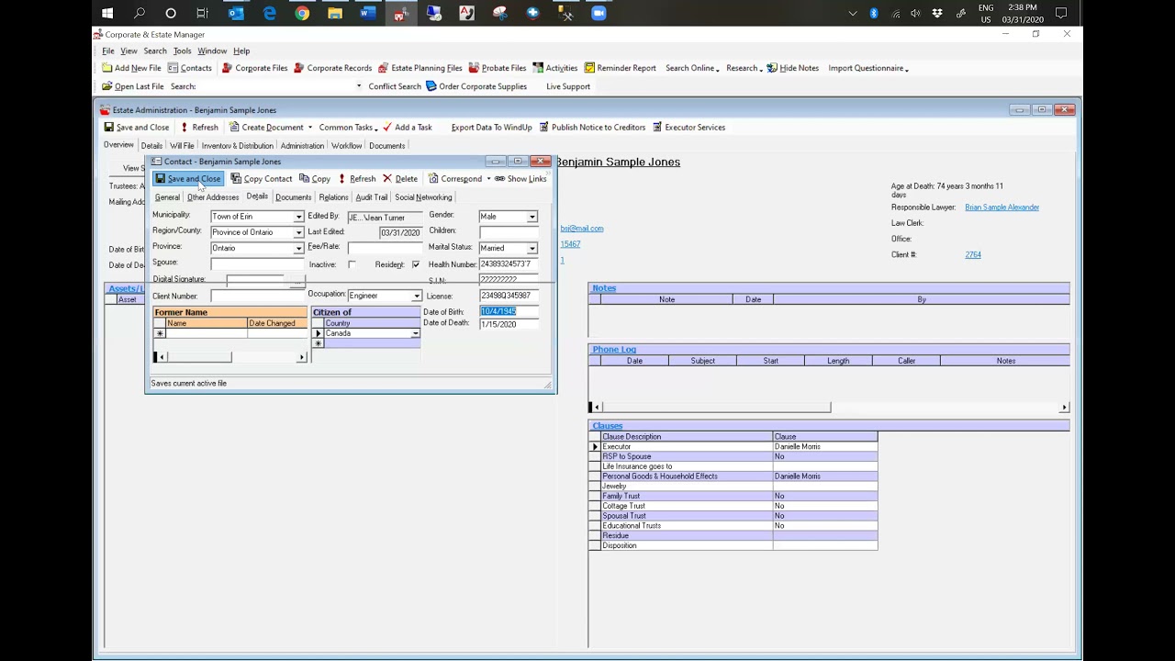Viewport: 1175px width, 661px height.
Task: Click Order Corporate Supplies
Action: click(x=476, y=86)
